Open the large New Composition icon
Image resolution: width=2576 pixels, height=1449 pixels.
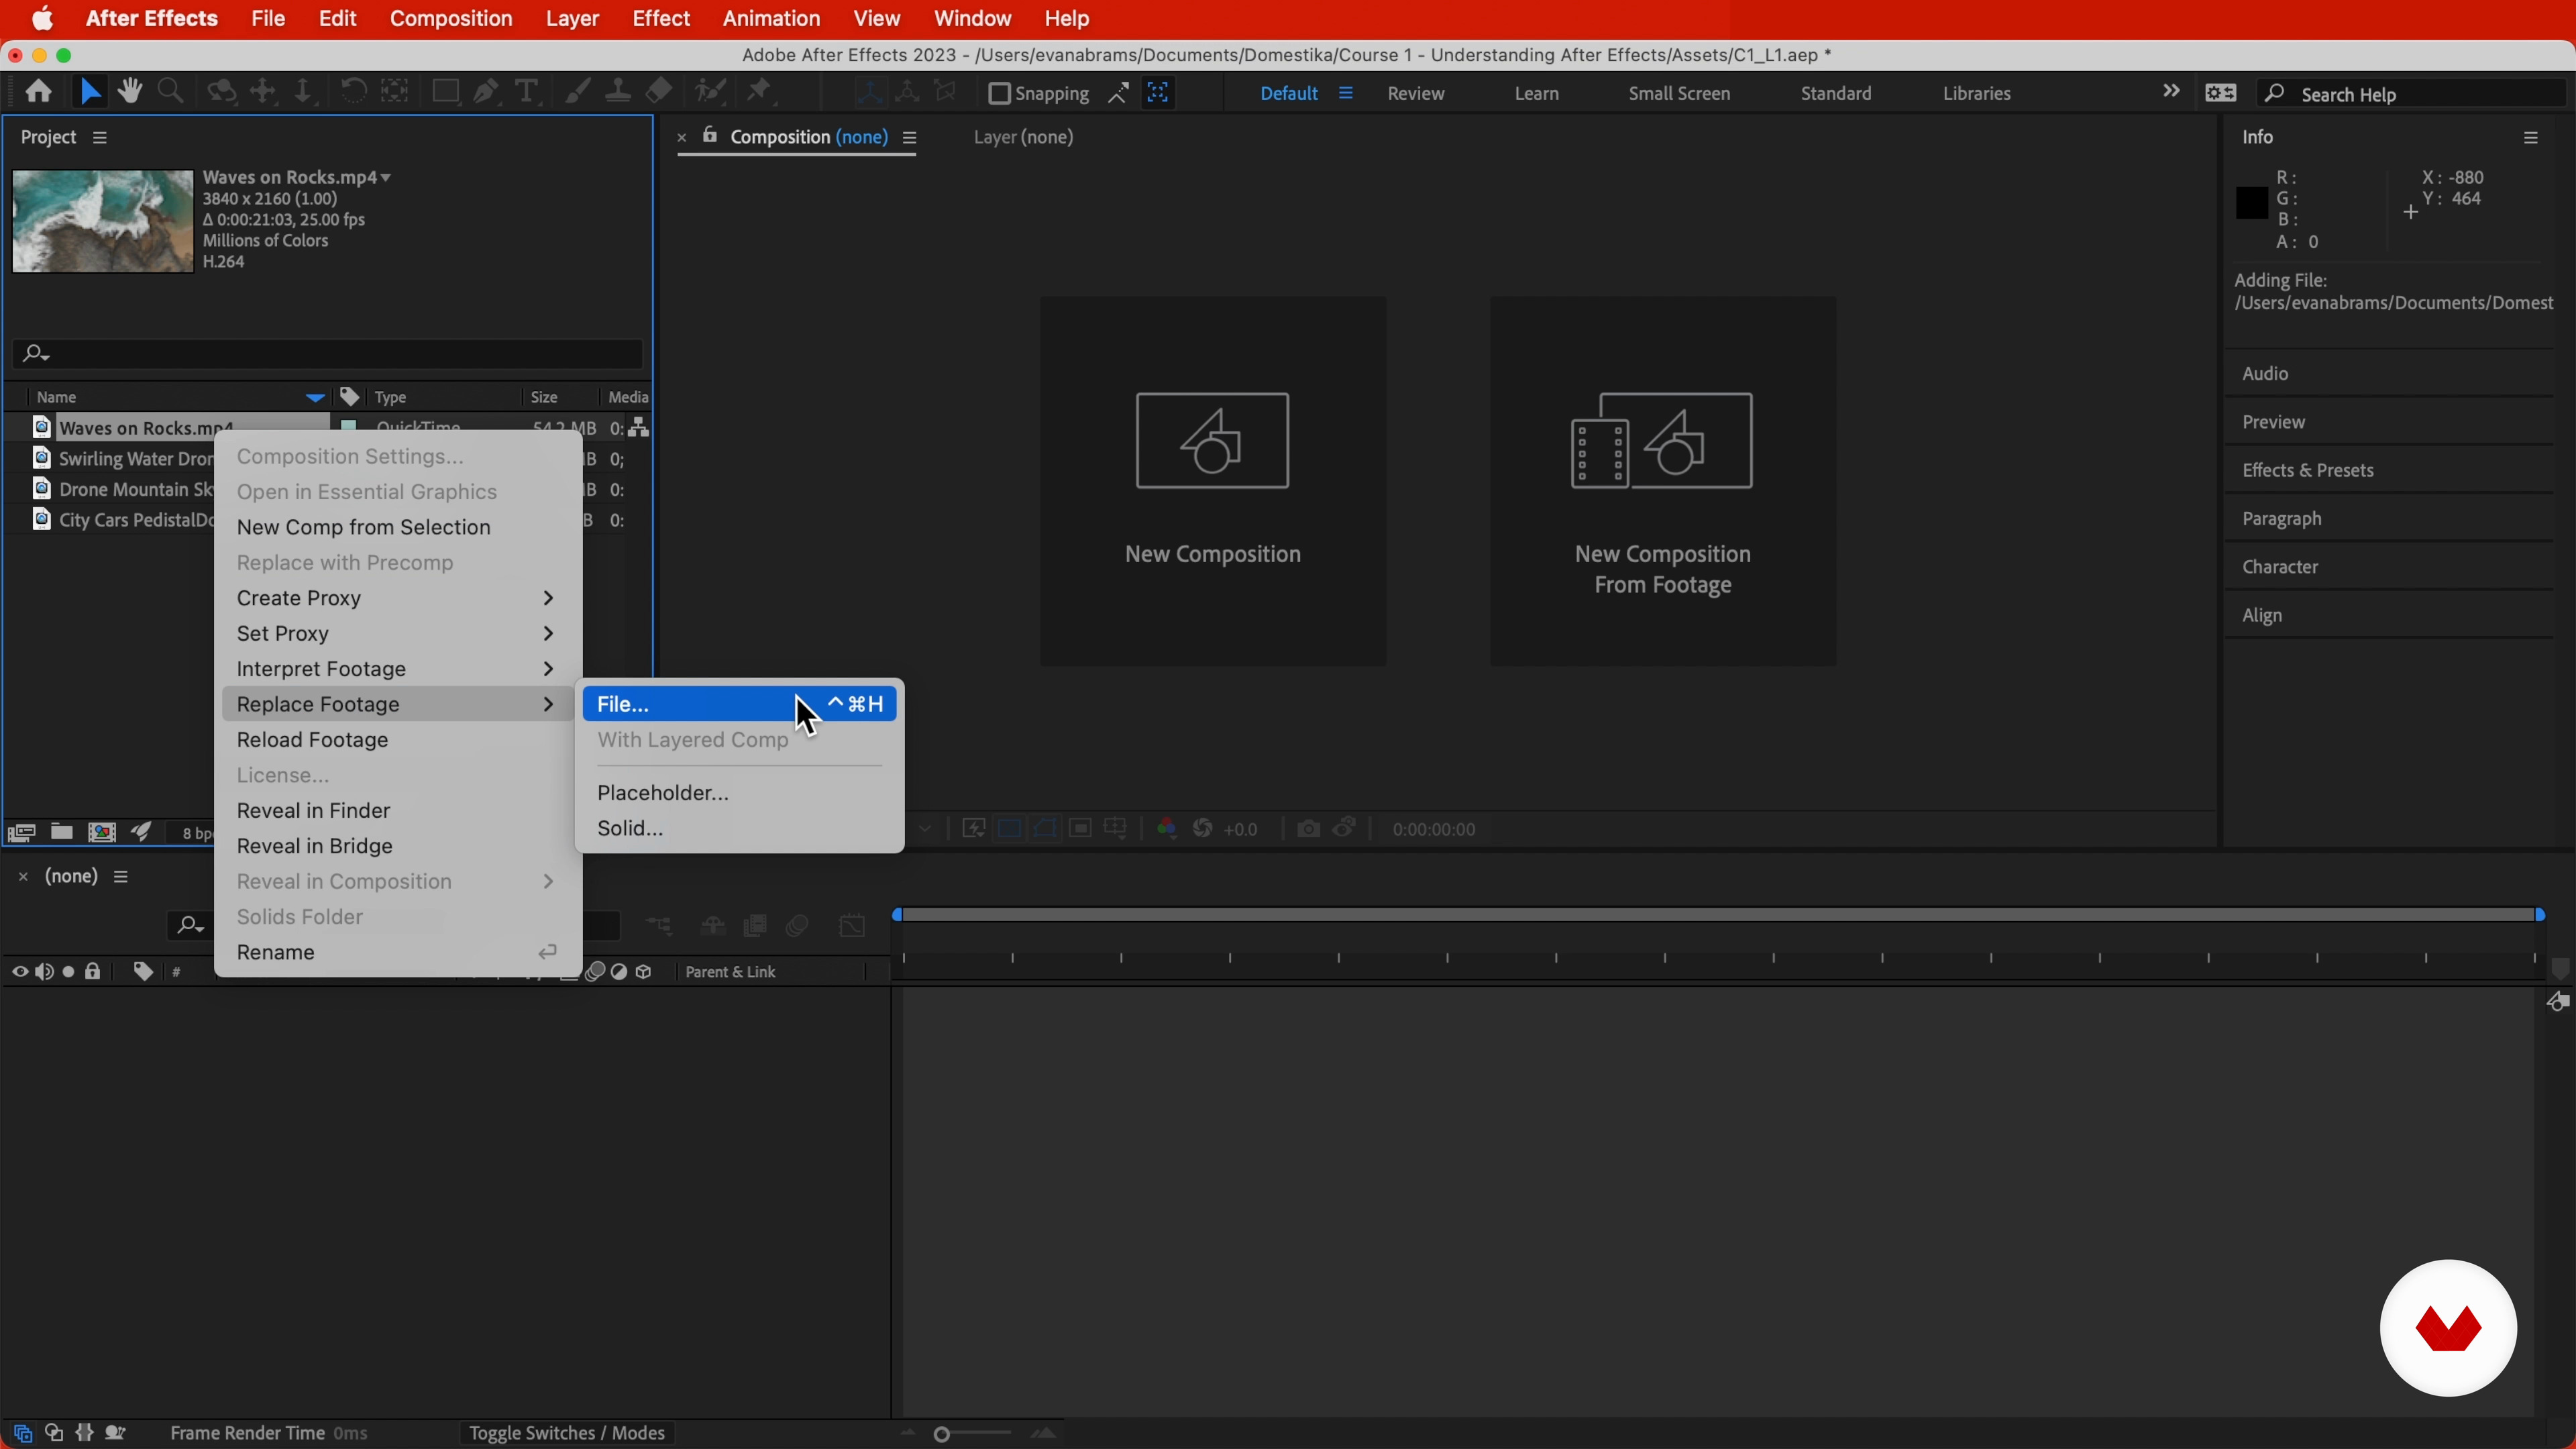coord(1212,441)
